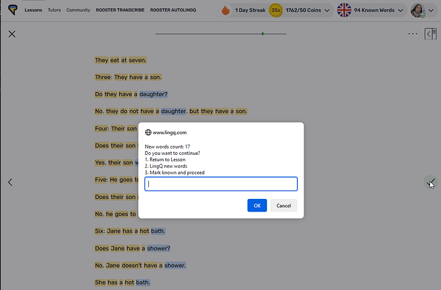Click the word "daughter?" in third line
Screen dimensions: 441x290
coord(153,94)
